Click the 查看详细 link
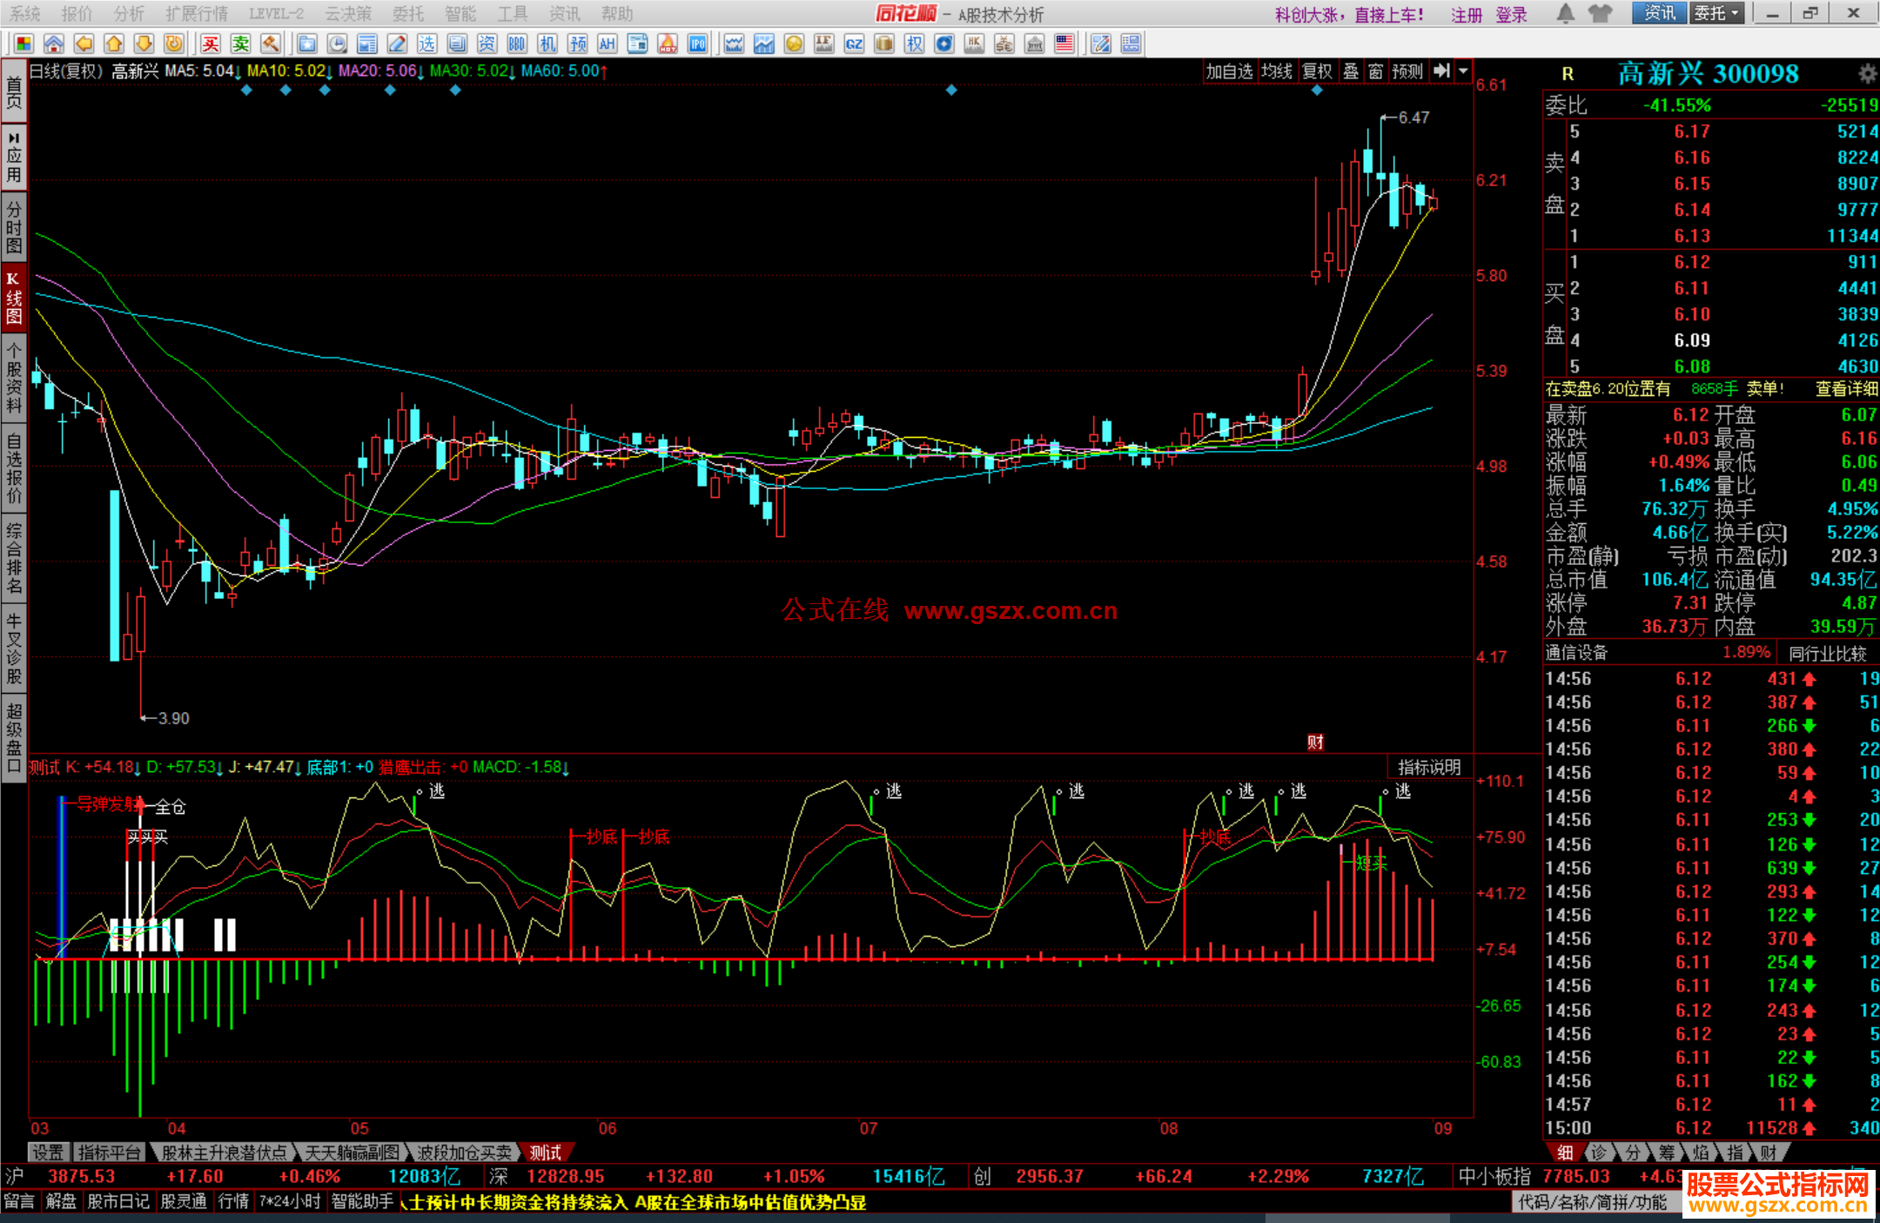The image size is (1880, 1223). pos(1845,389)
